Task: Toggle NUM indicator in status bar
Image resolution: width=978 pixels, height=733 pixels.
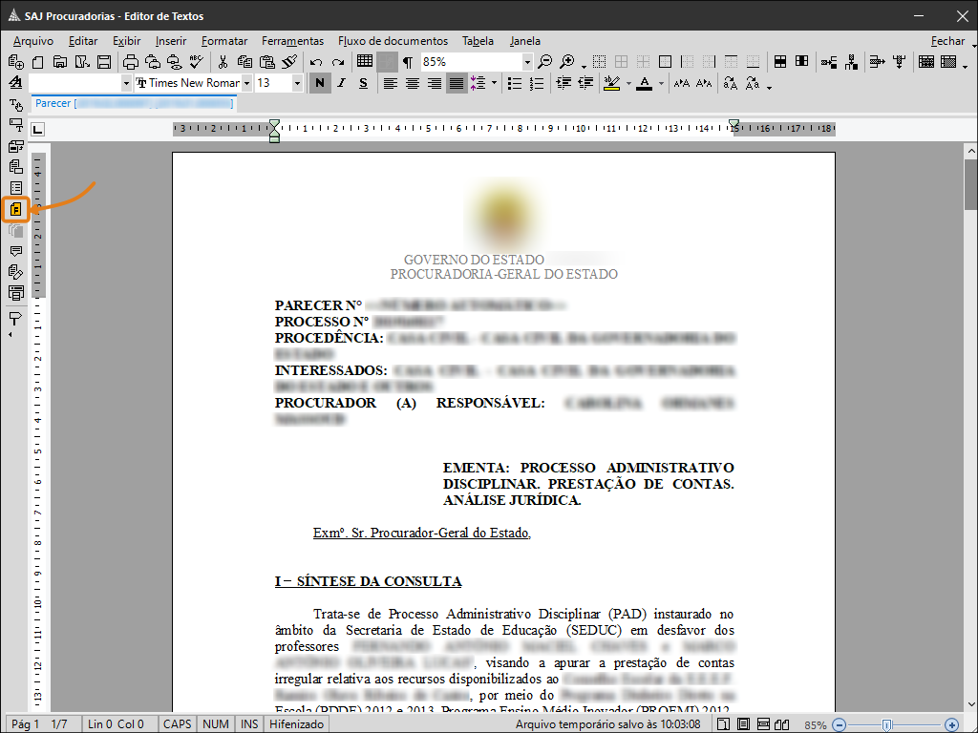Action: (216, 724)
